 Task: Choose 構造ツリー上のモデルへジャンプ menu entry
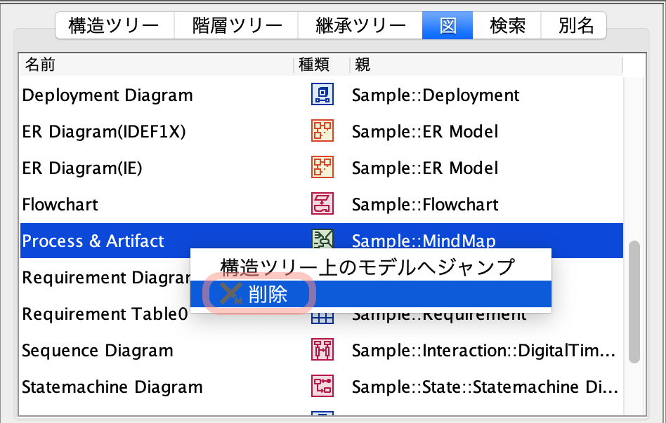coord(370,267)
